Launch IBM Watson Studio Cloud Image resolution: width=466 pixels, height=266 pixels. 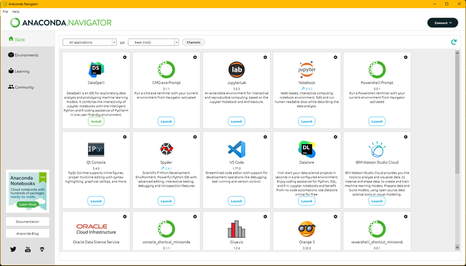[377, 201]
